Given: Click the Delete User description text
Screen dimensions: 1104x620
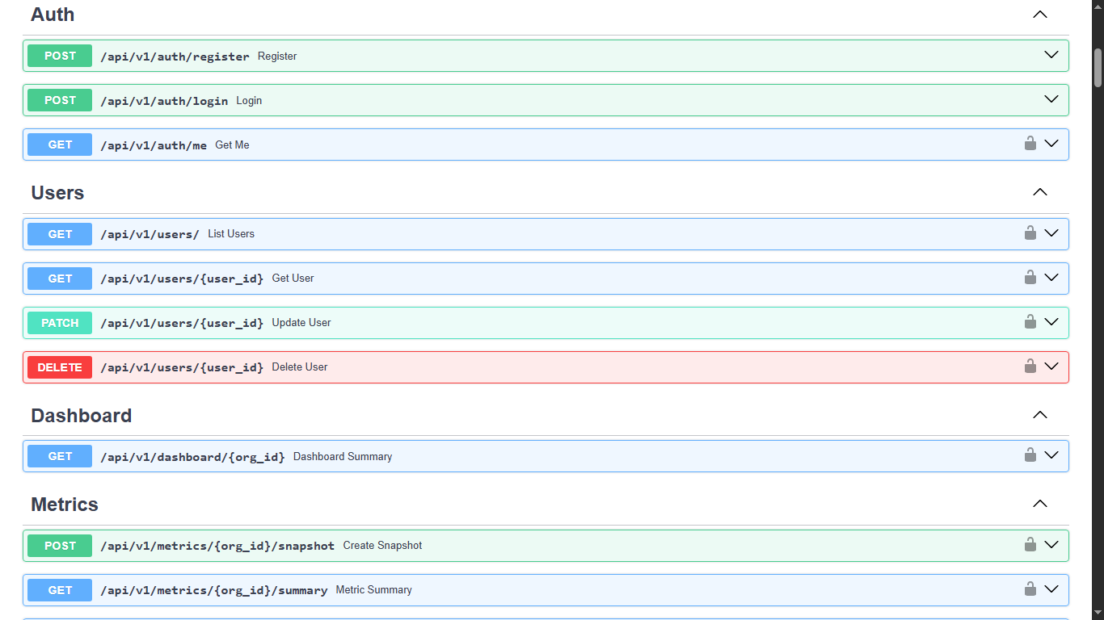Looking at the screenshot, I should [300, 367].
